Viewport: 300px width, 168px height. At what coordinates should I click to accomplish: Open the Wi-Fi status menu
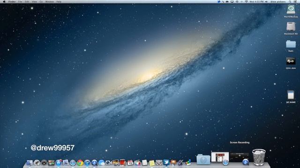coord(247,1)
